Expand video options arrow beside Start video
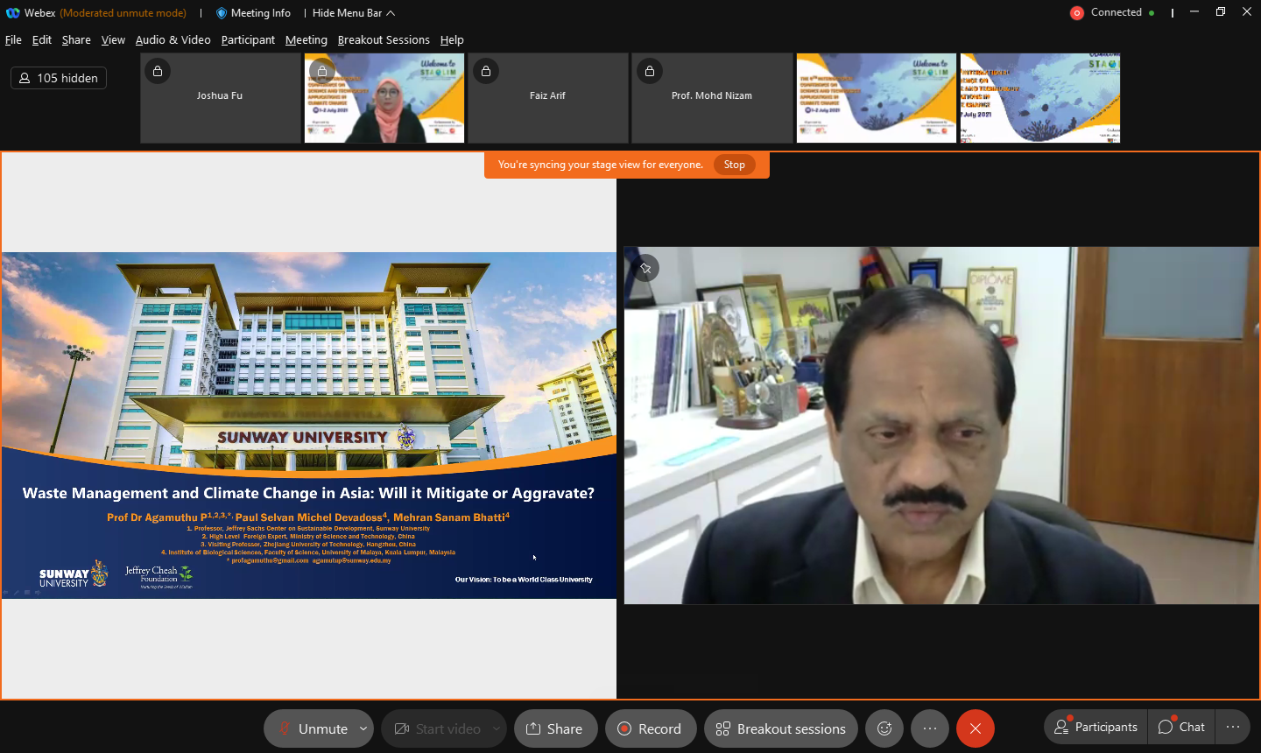This screenshot has width=1261, height=753. [497, 728]
